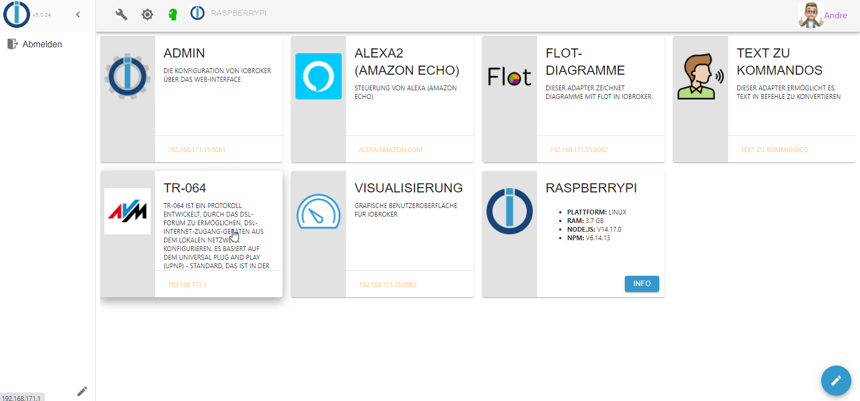Click the INFO button on Raspberrypi card

pos(642,284)
